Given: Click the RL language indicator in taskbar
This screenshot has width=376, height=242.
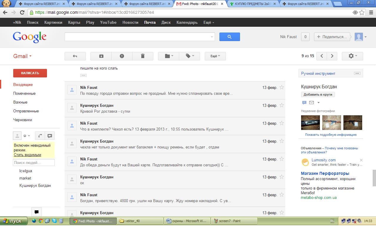Looking at the screenshot, I should tap(332, 221).
